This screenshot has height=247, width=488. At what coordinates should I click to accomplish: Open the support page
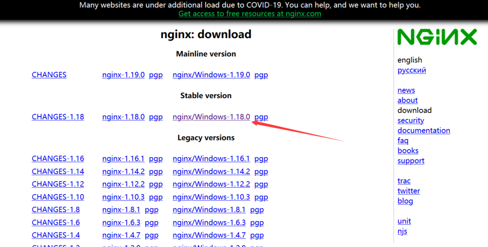point(411,161)
